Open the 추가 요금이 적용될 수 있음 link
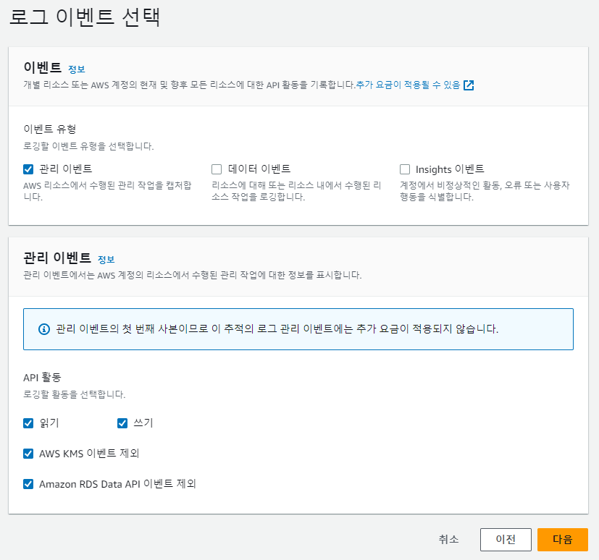The width and height of the screenshot is (599, 560). tap(408, 85)
